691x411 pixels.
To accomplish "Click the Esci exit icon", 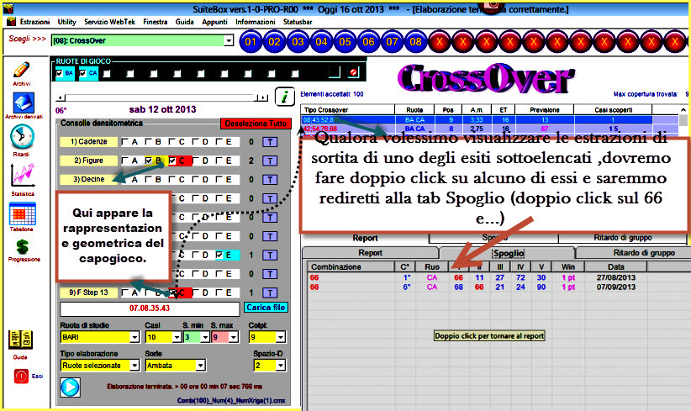I will (x=21, y=377).
